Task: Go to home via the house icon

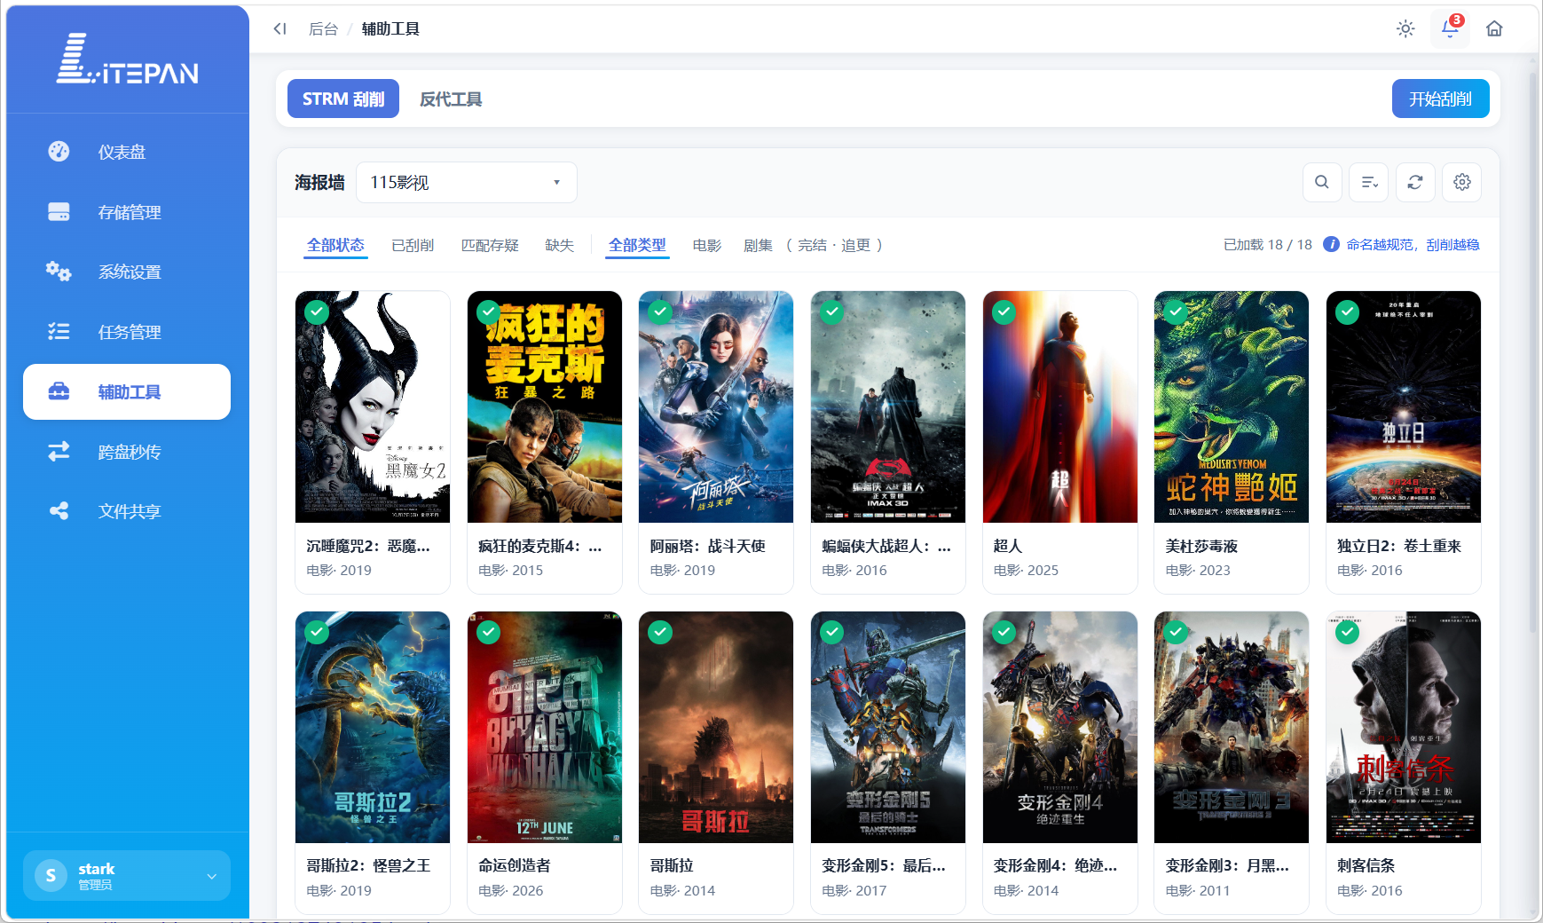Action: [1494, 28]
